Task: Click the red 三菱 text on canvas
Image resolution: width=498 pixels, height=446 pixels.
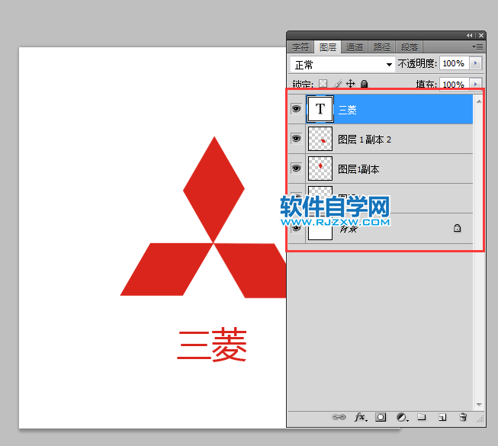Action: pyautogui.click(x=212, y=345)
